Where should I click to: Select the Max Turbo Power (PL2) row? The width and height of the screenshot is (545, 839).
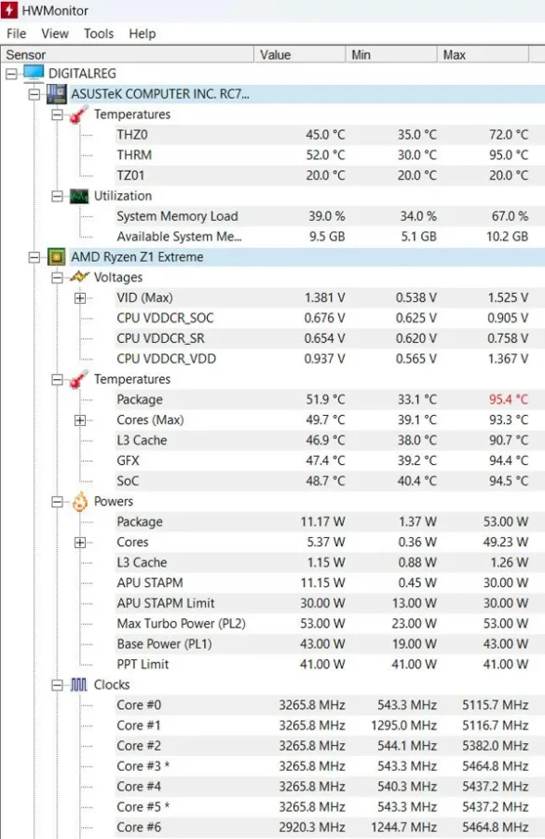click(330, 624)
